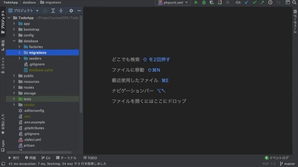Viewport: 298px width, 167px height.
Task: Expand the resources folder
Action: (x=14, y=82)
